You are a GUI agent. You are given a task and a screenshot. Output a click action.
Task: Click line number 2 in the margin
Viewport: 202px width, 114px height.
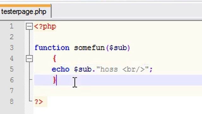(x=12, y=37)
